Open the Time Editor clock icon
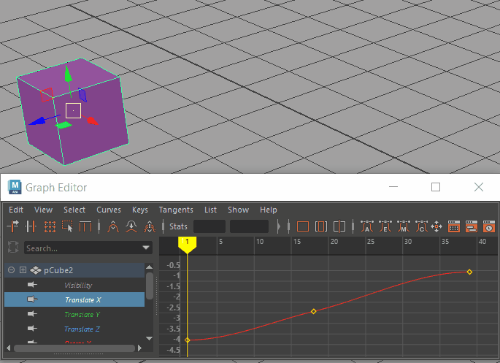 [489, 226]
